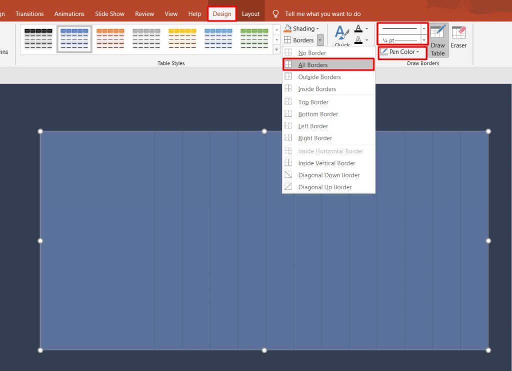
Task: Click the table's left-middle sizing handle
Action: [40, 241]
